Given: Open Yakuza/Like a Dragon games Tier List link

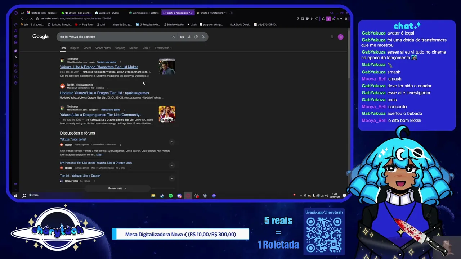Looking at the screenshot, I should pos(102,115).
